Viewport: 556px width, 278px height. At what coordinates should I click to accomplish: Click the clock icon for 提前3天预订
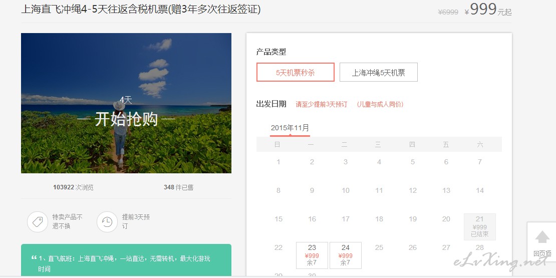[107, 222]
